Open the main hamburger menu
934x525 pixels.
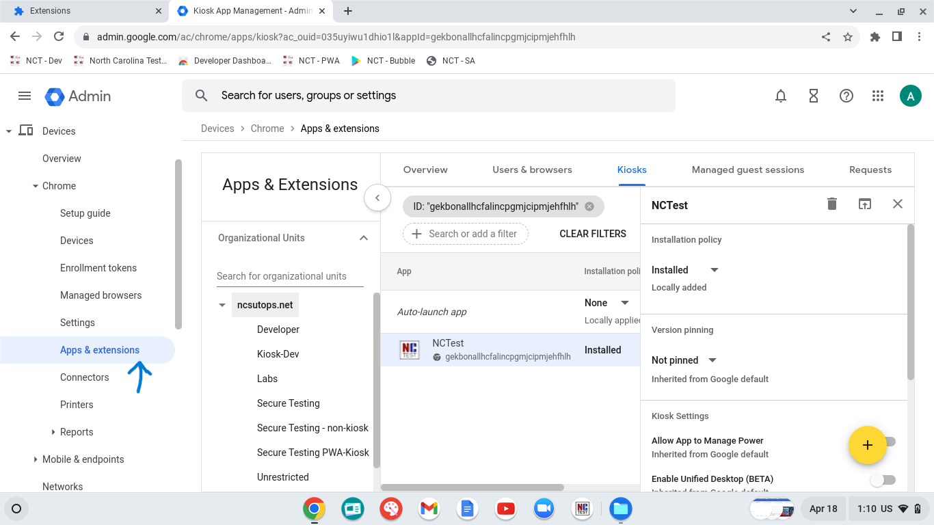(x=25, y=96)
